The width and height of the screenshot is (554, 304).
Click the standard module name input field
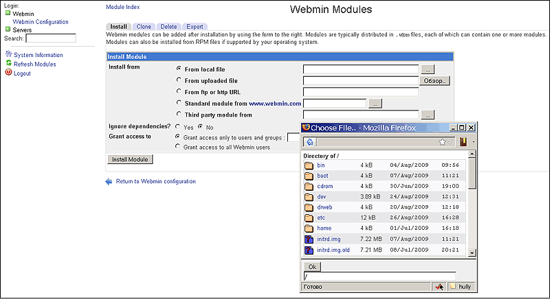[x=335, y=104]
